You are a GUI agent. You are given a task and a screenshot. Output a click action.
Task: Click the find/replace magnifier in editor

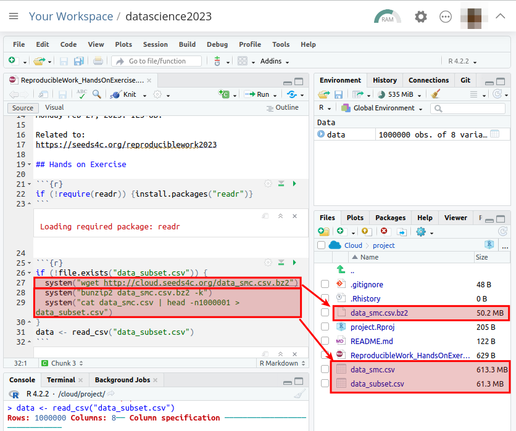tap(97, 94)
